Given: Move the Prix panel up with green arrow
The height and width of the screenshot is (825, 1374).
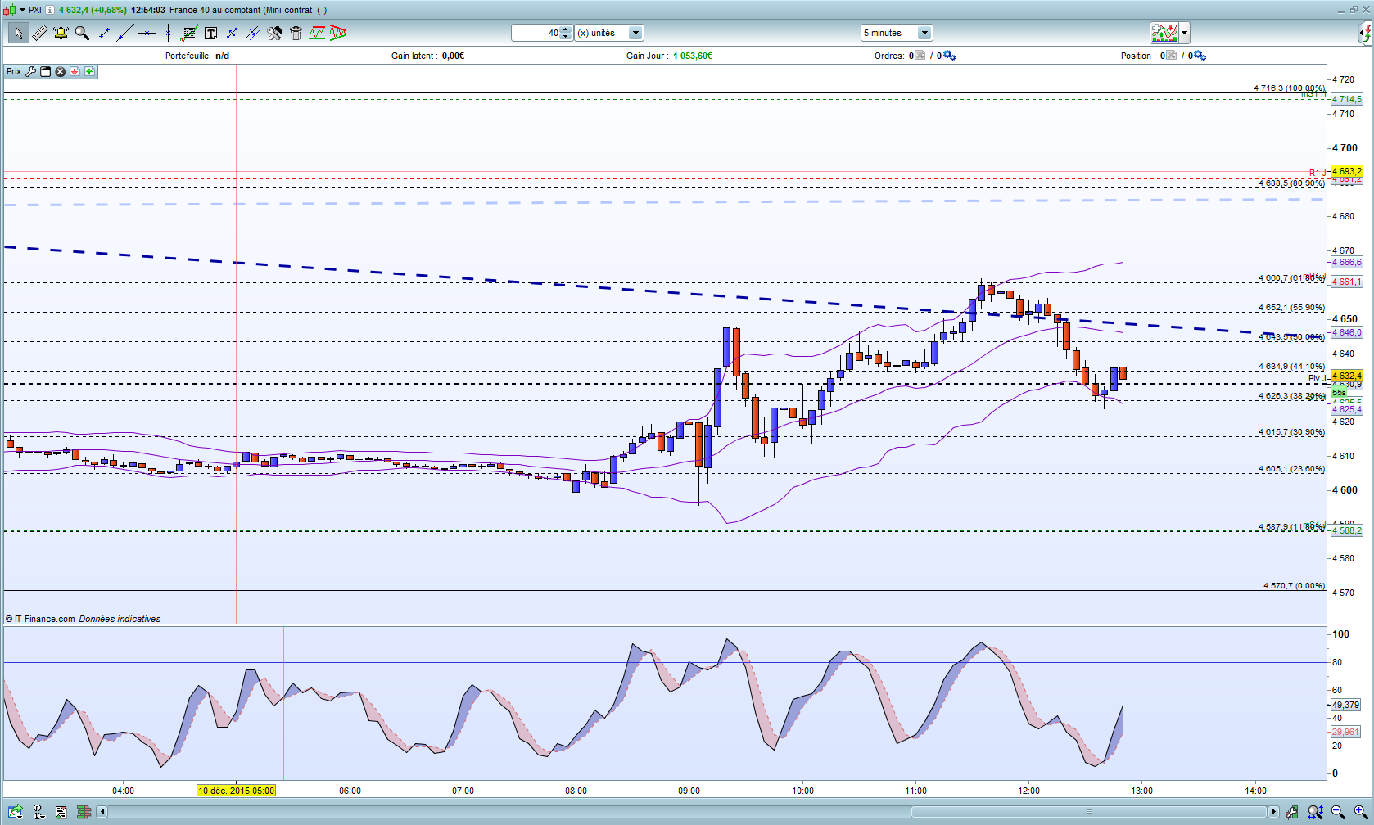Looking at the screenshot, I should coord(89,71).
